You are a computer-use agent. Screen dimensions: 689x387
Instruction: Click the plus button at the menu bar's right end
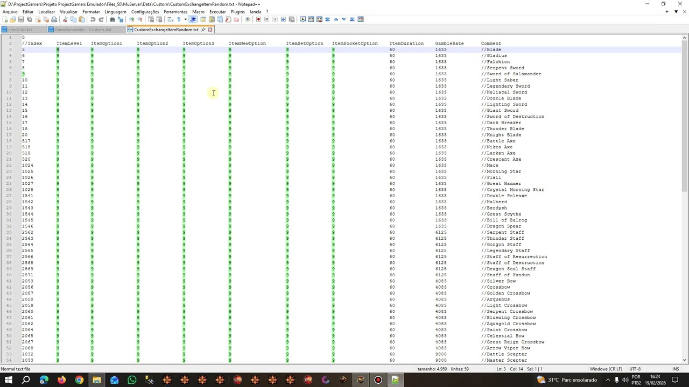[x=667, y=11]
